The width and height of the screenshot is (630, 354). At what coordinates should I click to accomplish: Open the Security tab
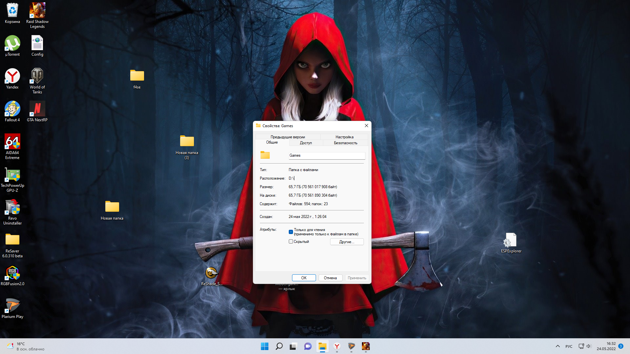(345, 143)
